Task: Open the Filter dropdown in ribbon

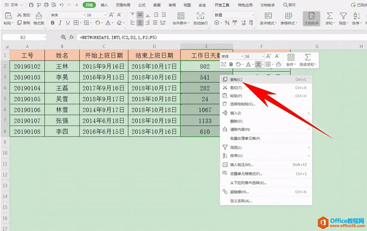Action: click(x=343, y=18)
